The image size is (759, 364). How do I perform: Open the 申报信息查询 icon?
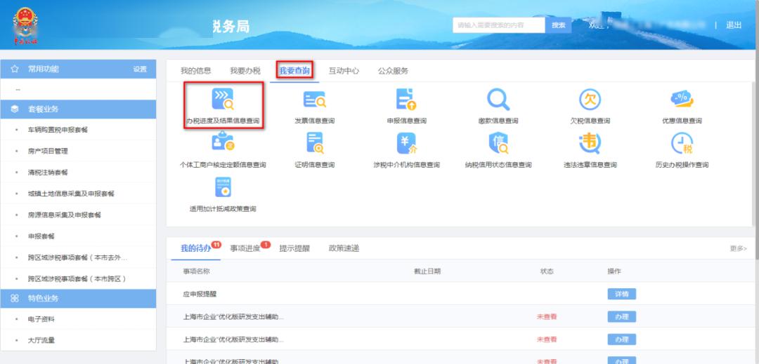pyautogui.click(x=406, y=99)
